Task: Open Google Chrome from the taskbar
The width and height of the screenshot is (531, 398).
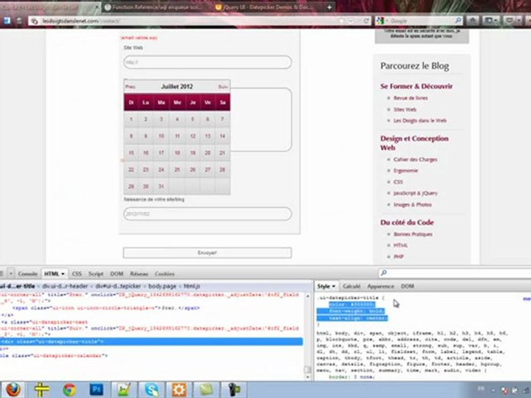Action: 69,390
